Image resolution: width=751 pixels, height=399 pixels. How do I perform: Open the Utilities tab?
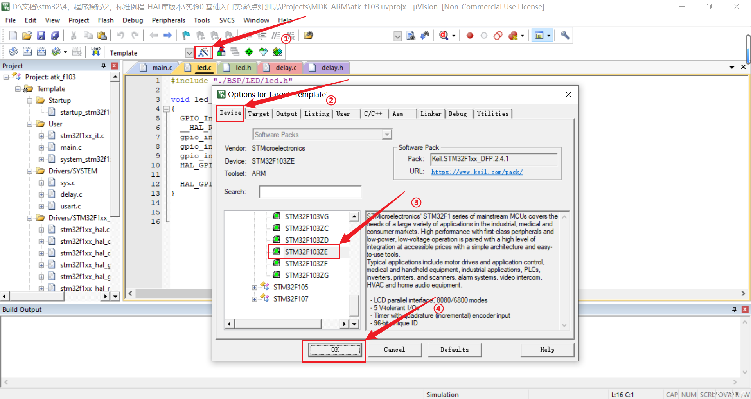click(492, 114)
